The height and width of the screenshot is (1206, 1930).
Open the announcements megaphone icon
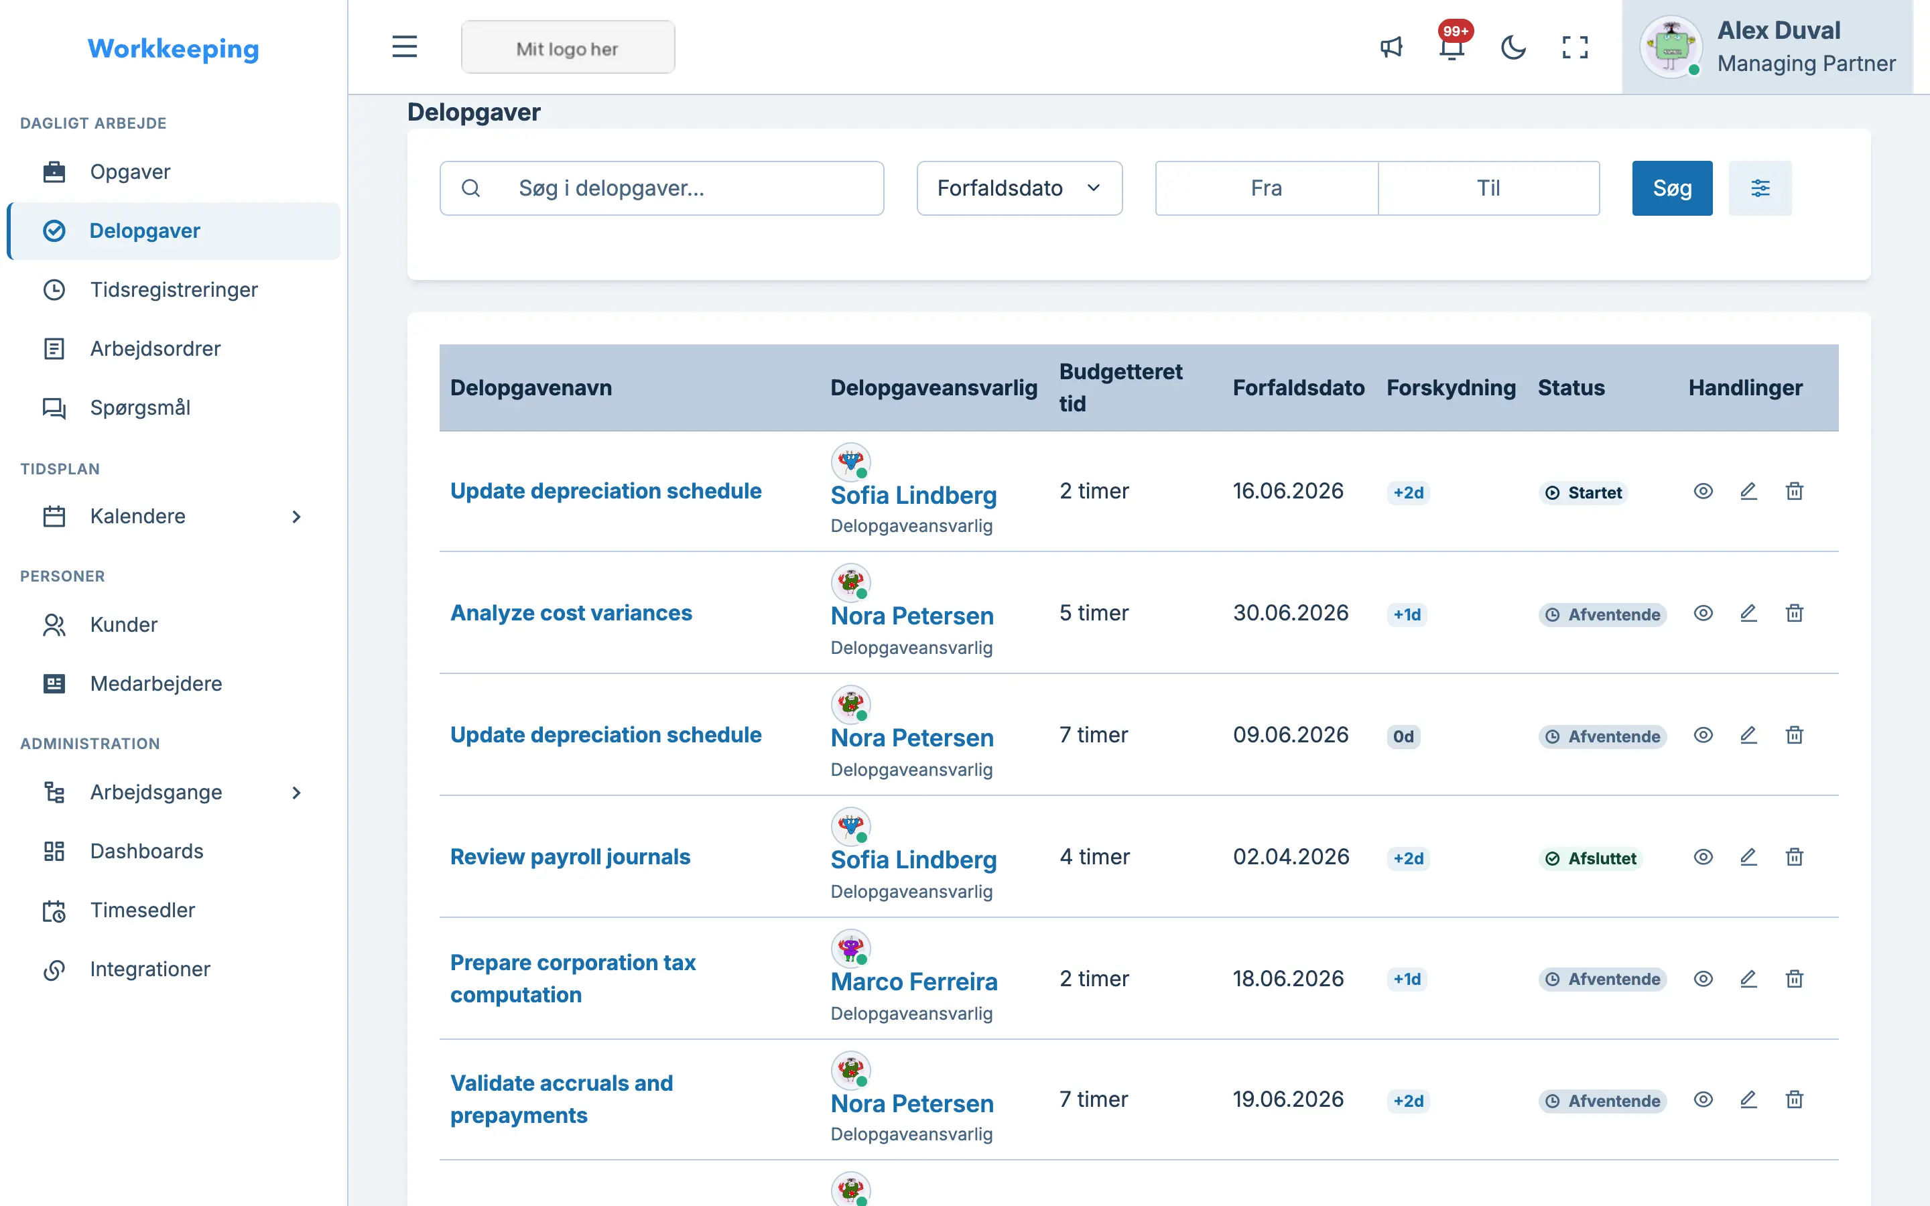point(1391,47)
